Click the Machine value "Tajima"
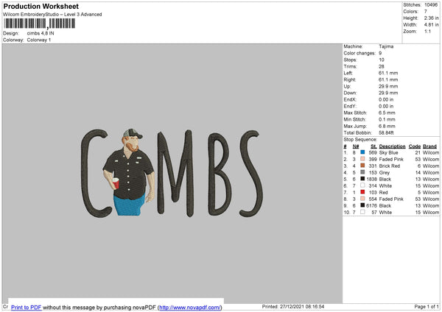The image size is (442, 312). coord(386,46)
